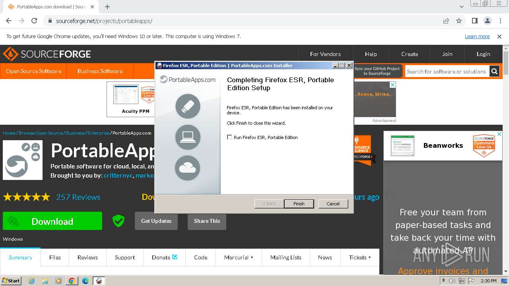The height and width of the screenshot is (286, 509).
Task: Click Finish in the installer wizard
Action: (299, 204)
